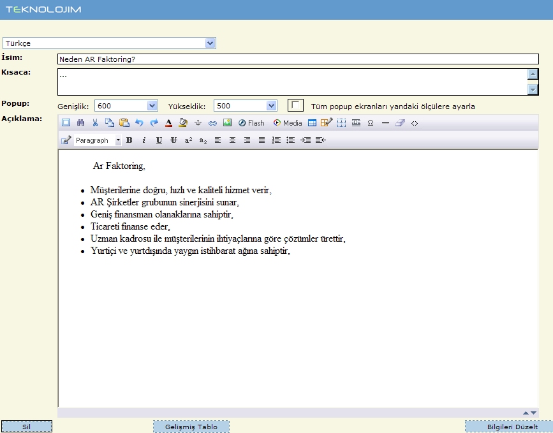Insert special character with omega icon
Screen dimensions: 553x433
click(x=371, y=122)
